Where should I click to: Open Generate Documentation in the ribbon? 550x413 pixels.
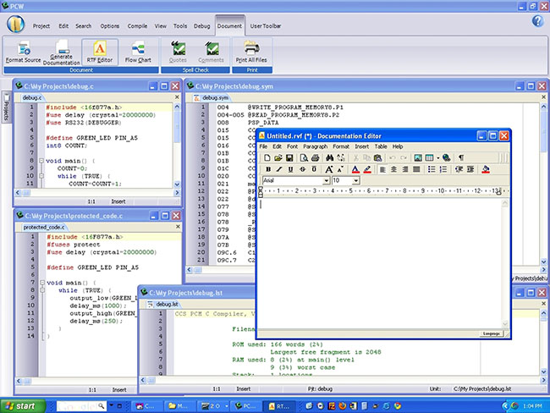pyautogui.click(x=62, y=52)
